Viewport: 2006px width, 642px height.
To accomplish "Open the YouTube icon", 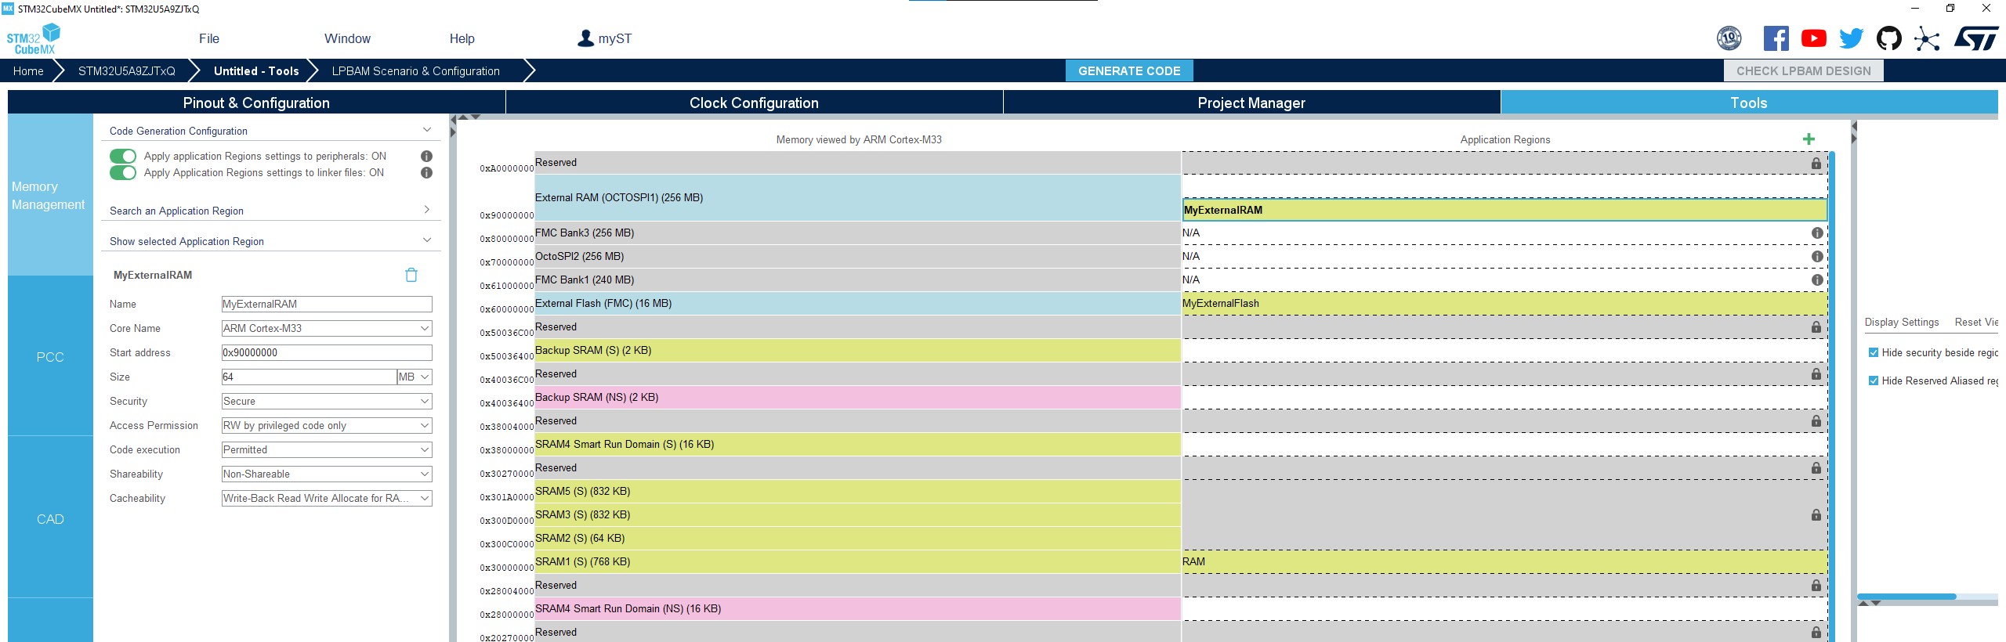I will point(1813,38).
